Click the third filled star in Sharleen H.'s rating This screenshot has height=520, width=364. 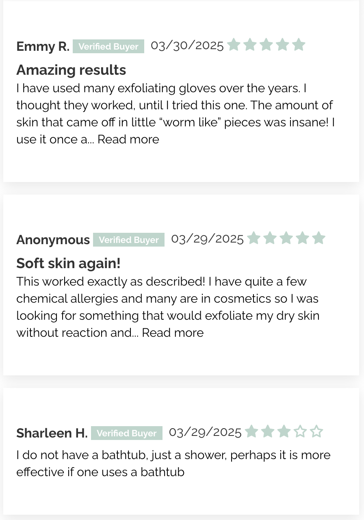point(284,431)
